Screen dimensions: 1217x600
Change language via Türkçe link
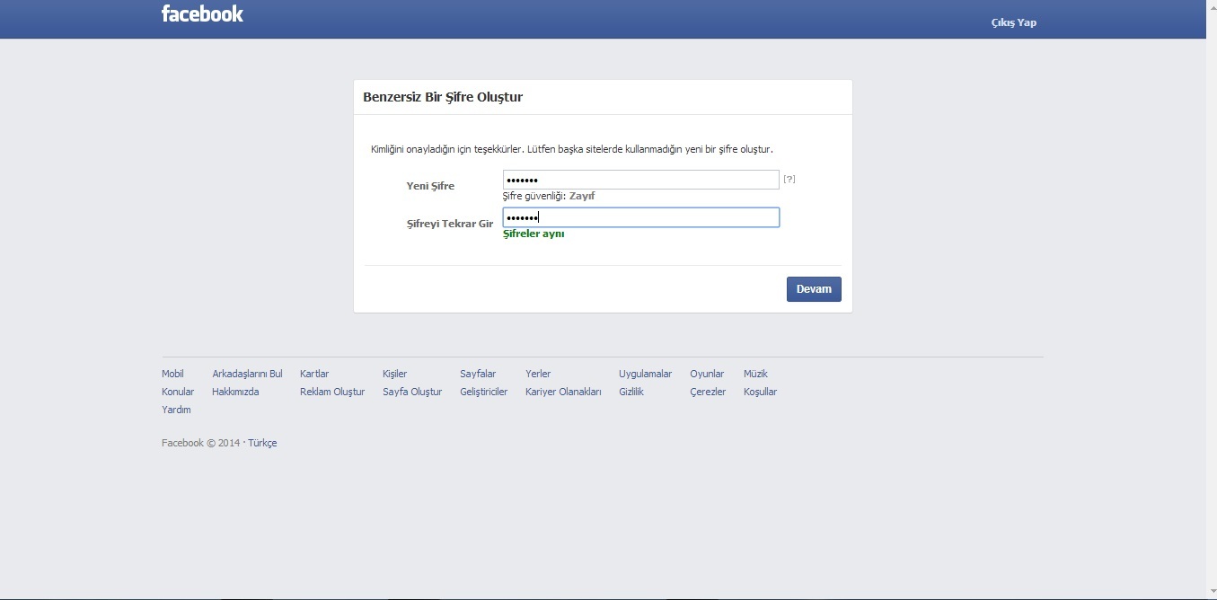[x=262, y=443]
